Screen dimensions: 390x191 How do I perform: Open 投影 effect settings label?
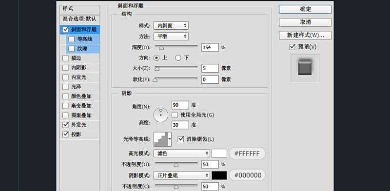coord(77,134)
